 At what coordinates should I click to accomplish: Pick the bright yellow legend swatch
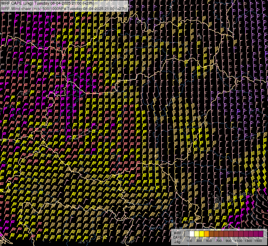coord(202,234)
